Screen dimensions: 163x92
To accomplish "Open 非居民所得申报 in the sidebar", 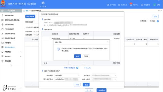I will [x=10, y=34].
